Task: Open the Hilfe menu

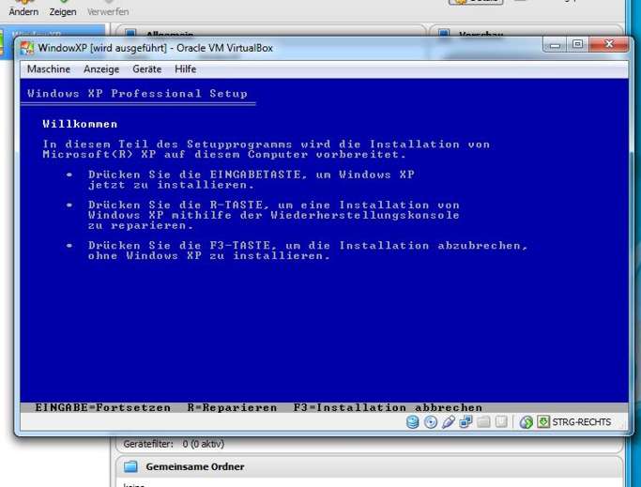Action: click(185, 69)
